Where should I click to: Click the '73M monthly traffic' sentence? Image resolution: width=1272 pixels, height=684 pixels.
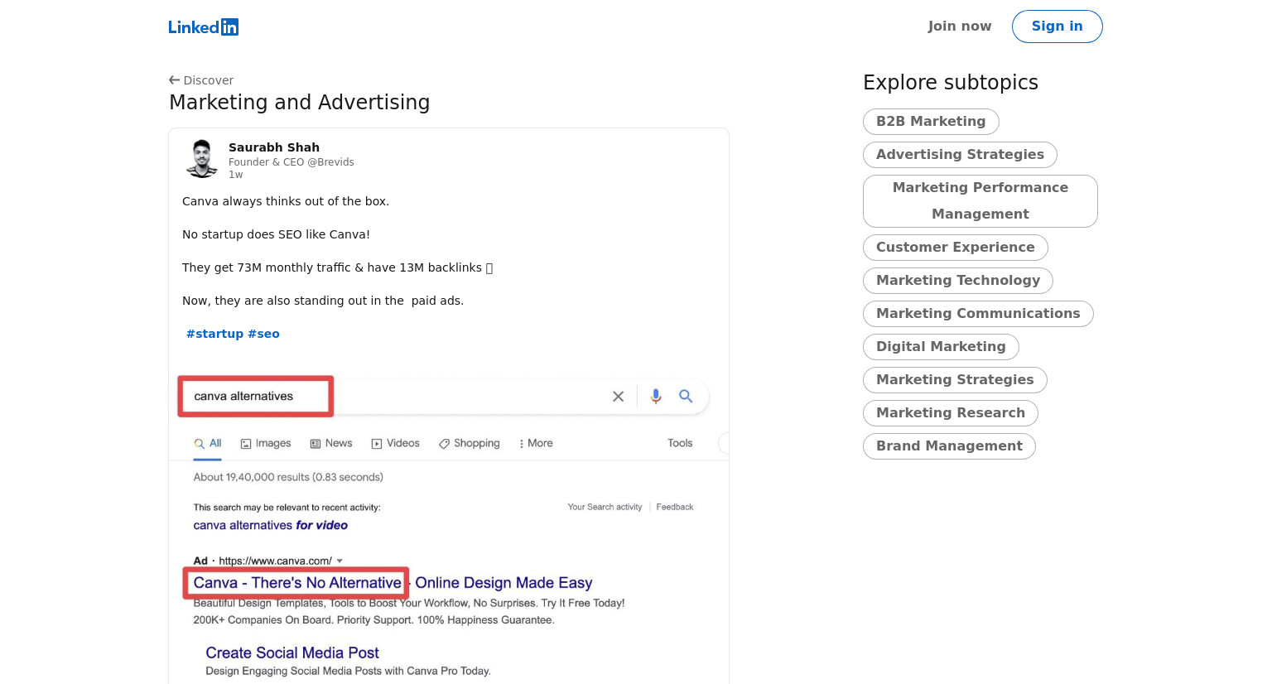click(x=337, y=267)
